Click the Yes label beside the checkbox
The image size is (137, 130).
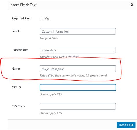[47, 19]
